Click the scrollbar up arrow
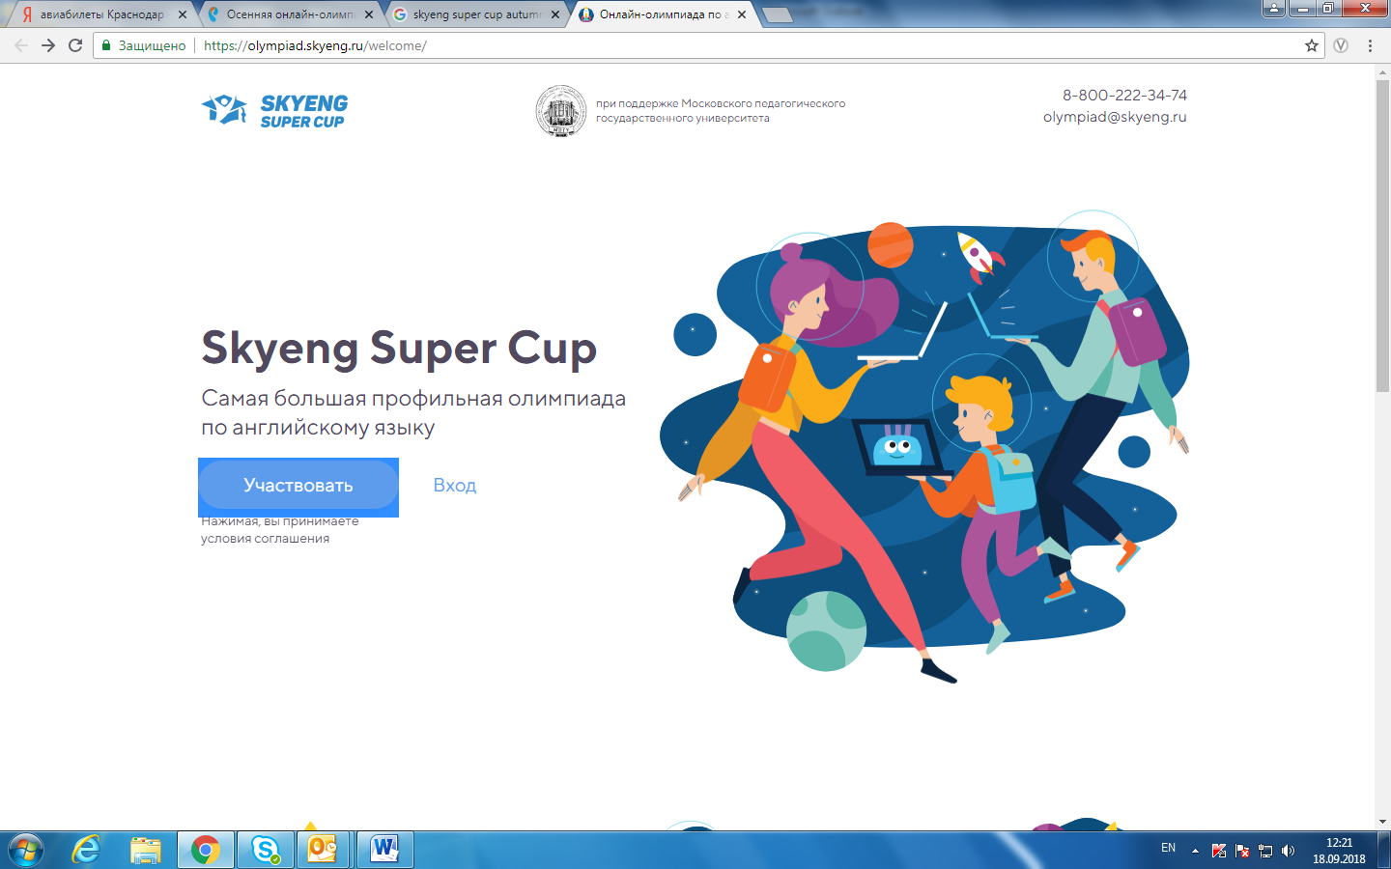The height and width of the screenshot is (869, 1391). point(1382,71)
